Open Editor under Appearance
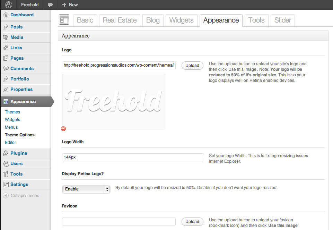333x230 pixels. [10, 143]
